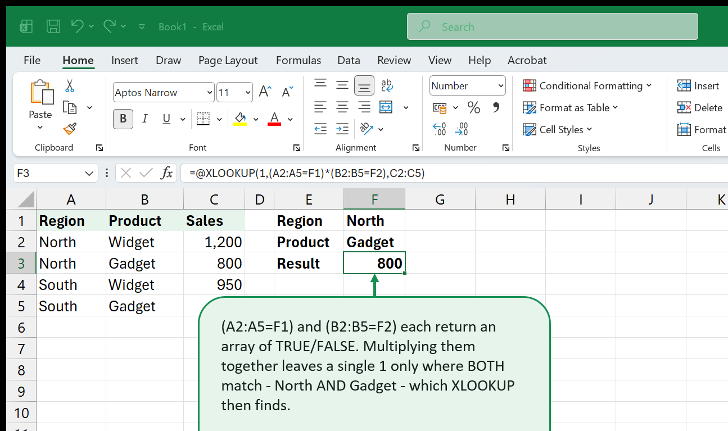Apply middle align to cell
728x431 pixels.
coord(342,85)
